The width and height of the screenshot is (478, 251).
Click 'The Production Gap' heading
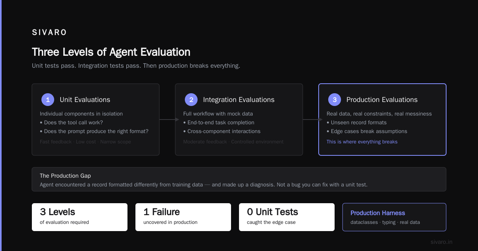point(65,176)
